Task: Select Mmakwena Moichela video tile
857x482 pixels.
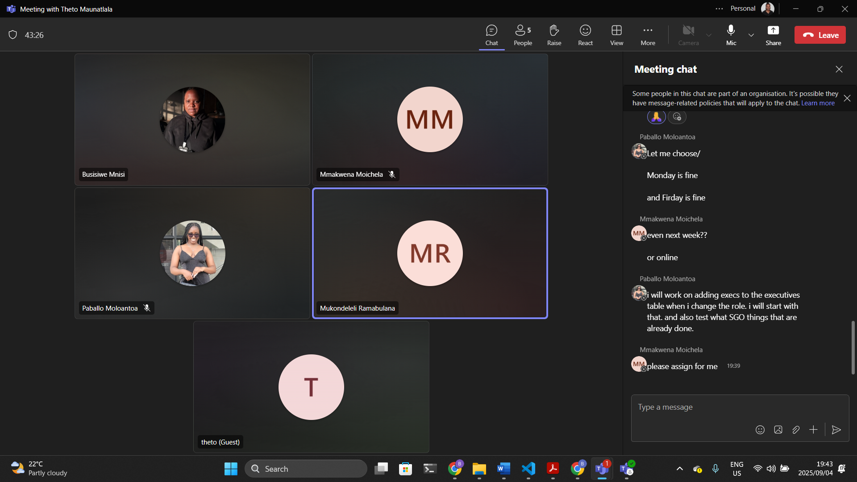Action: click(430, 120)
